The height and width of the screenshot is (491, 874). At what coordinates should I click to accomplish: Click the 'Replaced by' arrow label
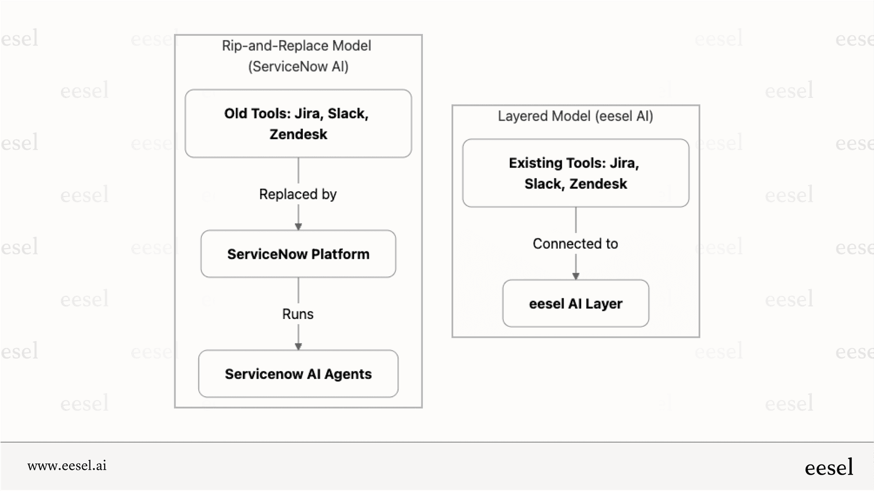298,194
